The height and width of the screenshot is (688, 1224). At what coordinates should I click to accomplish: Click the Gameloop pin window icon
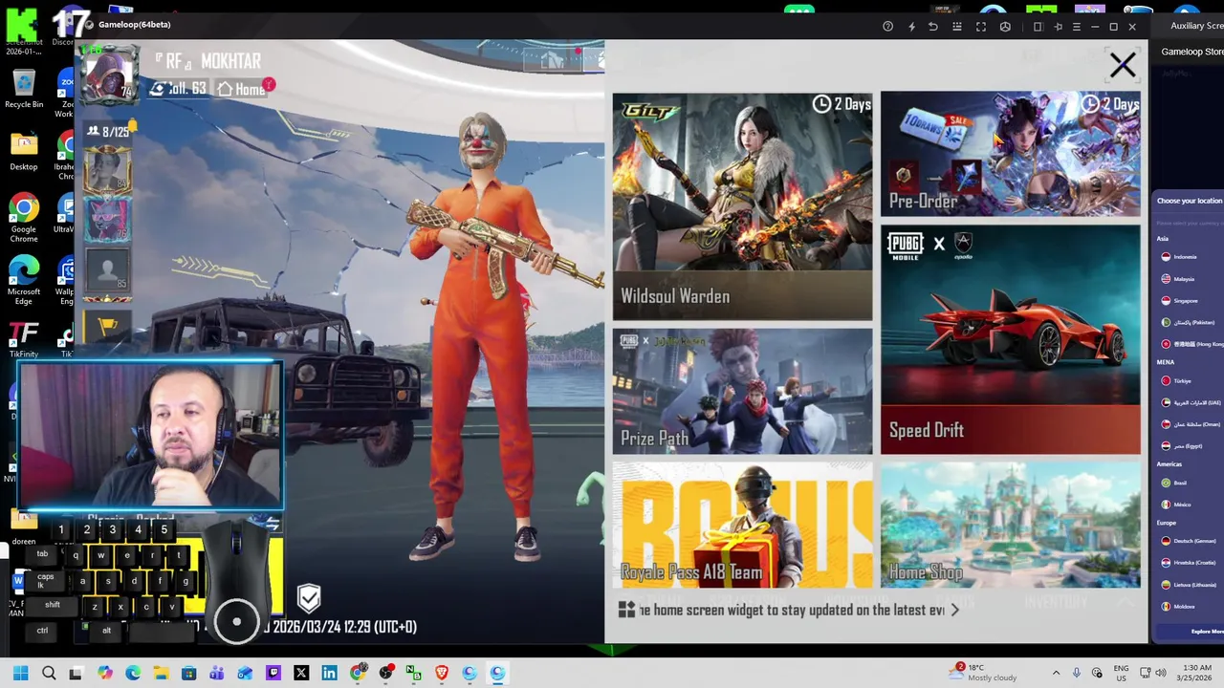pos(1058,27)
